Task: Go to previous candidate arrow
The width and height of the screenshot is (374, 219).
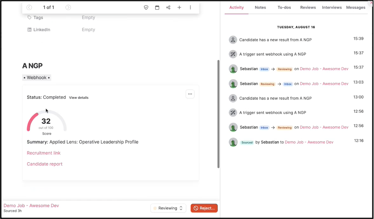Action: (x=29, y=7)
